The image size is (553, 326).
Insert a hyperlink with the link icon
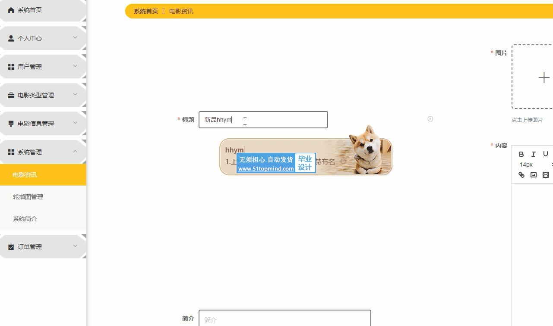(521, 175)
